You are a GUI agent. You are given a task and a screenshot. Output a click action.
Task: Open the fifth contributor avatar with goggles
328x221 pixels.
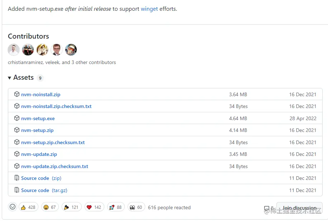[71, 50]
